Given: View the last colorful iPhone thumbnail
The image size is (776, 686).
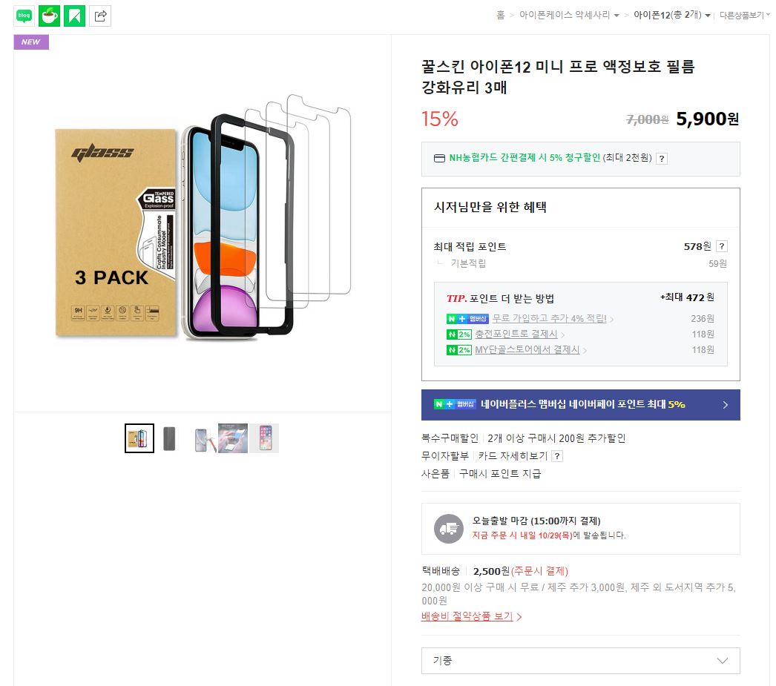Looking at the screenshot, I should coord(265,438).
